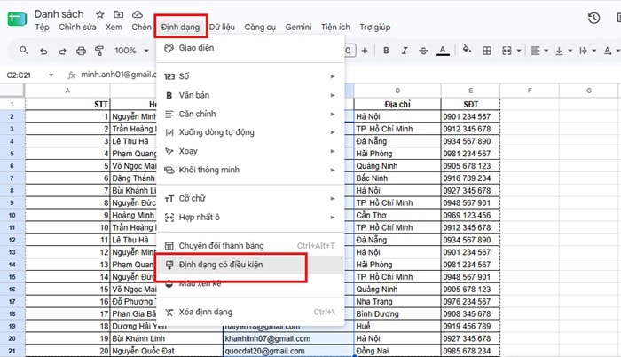621x357 pixels.
Task: Expand the Khối thông minh submenu
Action: point(250,170)
